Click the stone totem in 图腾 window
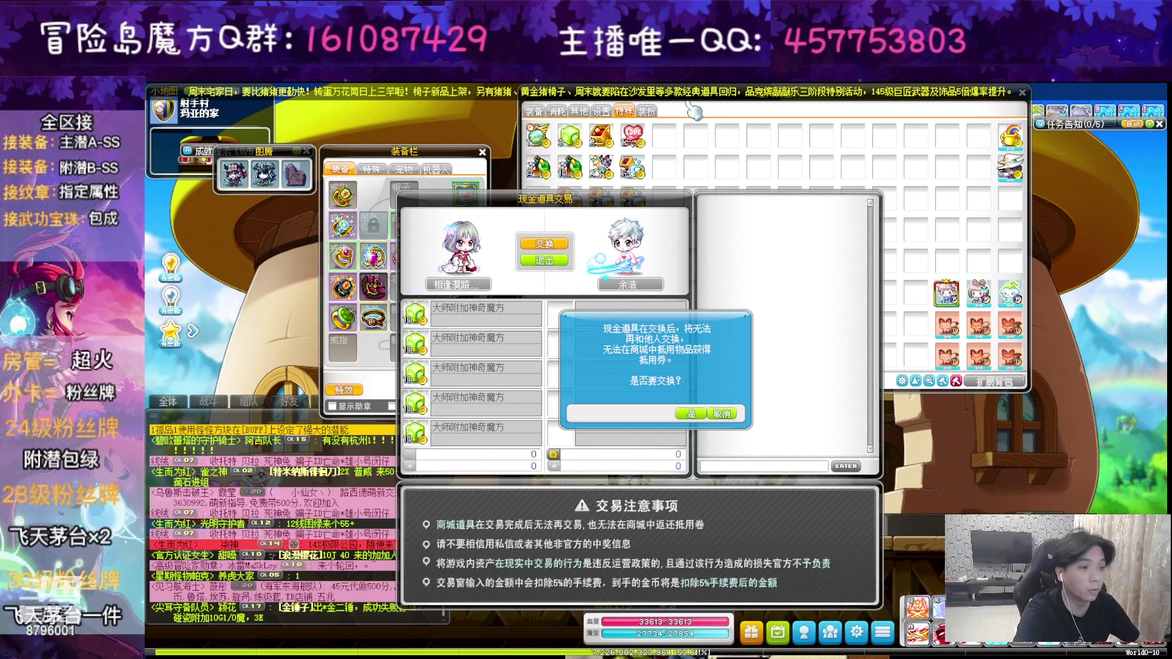 (295, 174)
